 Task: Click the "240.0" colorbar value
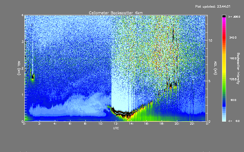[x=233, y=37]
